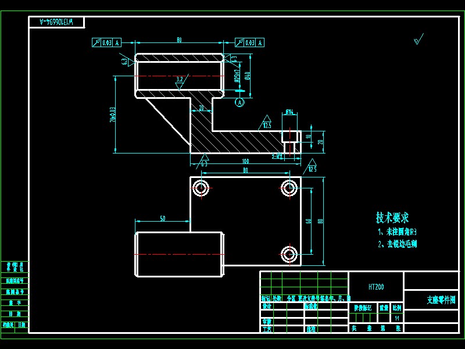Click the HT200 material text in title block
The image size is (465, 349).
tap(376, 287)
